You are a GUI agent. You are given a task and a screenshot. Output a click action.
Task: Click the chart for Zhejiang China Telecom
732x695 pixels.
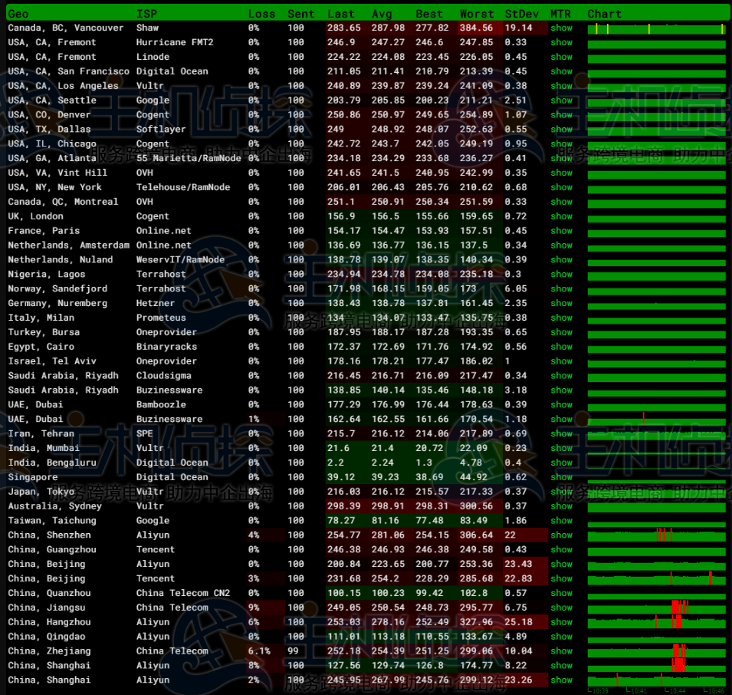[656, 651]
